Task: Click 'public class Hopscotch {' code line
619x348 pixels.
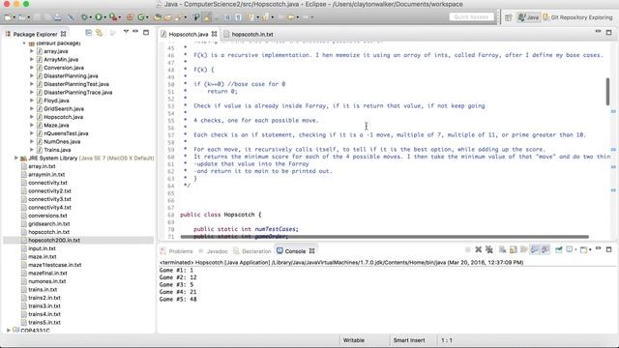Action: coord(221,215)
